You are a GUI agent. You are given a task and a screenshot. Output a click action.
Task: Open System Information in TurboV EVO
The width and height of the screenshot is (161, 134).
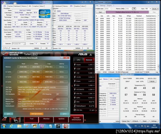coord(76,119)
